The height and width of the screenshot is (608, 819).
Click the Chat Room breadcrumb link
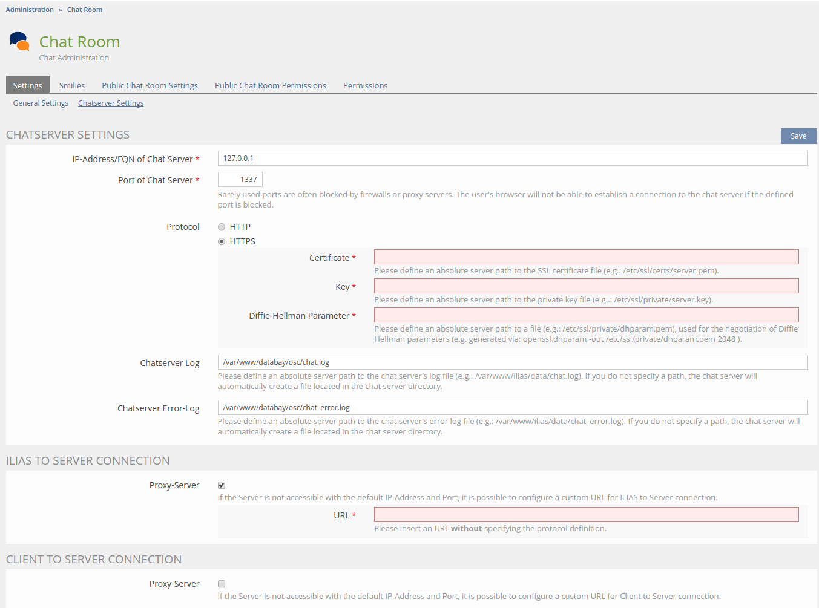85,10
